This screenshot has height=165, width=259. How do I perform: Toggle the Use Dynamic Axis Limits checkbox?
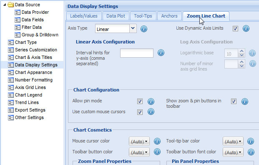coord(235,28)
